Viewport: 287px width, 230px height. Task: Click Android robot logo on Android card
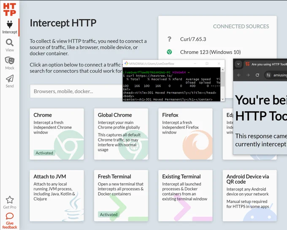tap(260, 212)
